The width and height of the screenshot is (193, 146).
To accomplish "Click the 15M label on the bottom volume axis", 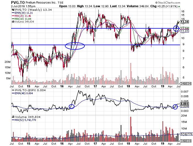I will 184,122.
